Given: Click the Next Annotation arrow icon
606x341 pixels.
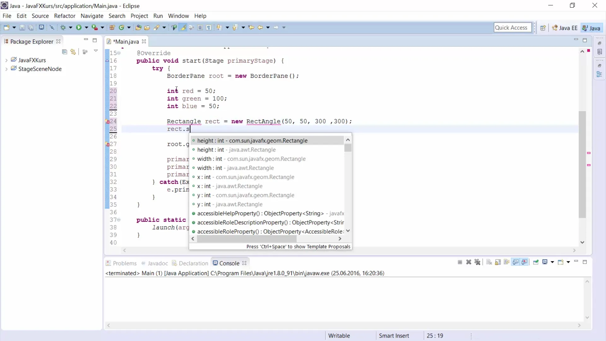Looking at the screenshot, I should [219, 28].
